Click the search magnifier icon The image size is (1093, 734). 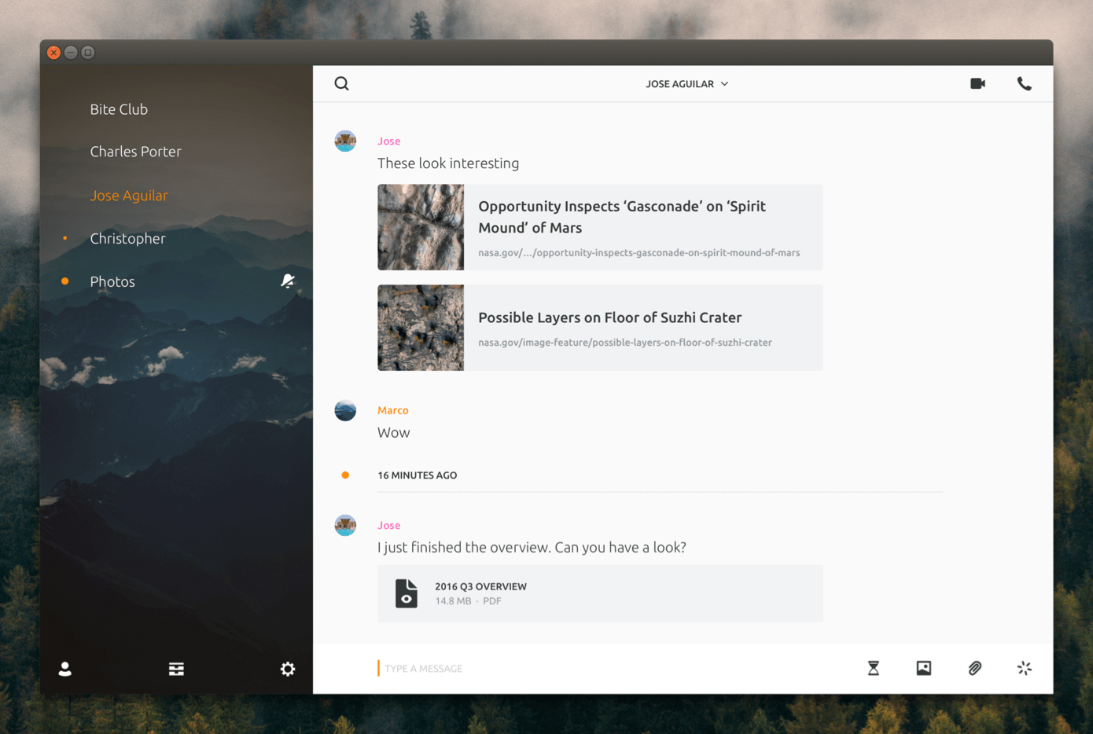tap(341, 83)
